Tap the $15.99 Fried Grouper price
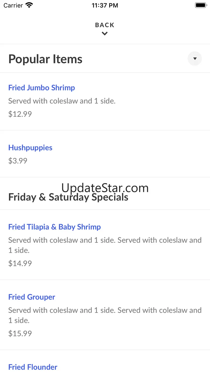The image size is (210, 374). [20, 333]
